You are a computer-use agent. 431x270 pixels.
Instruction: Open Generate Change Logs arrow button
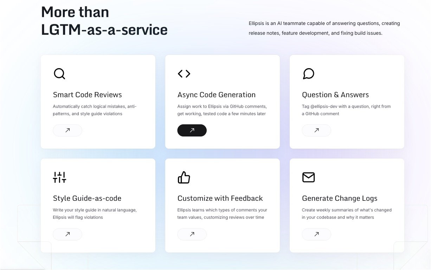pos(316,234)
